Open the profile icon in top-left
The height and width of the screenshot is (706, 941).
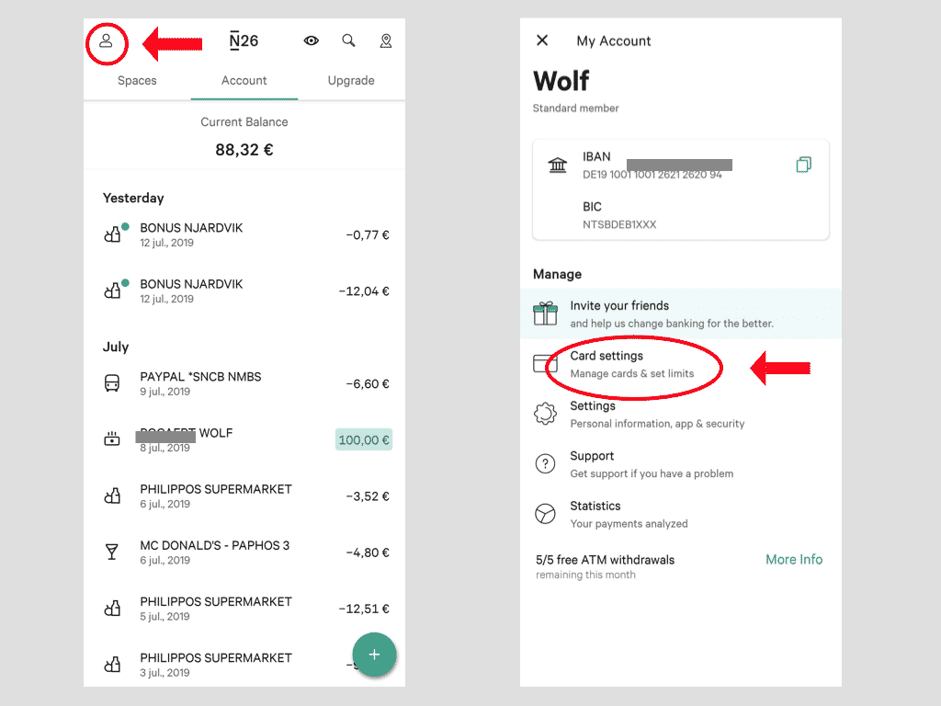107,41
